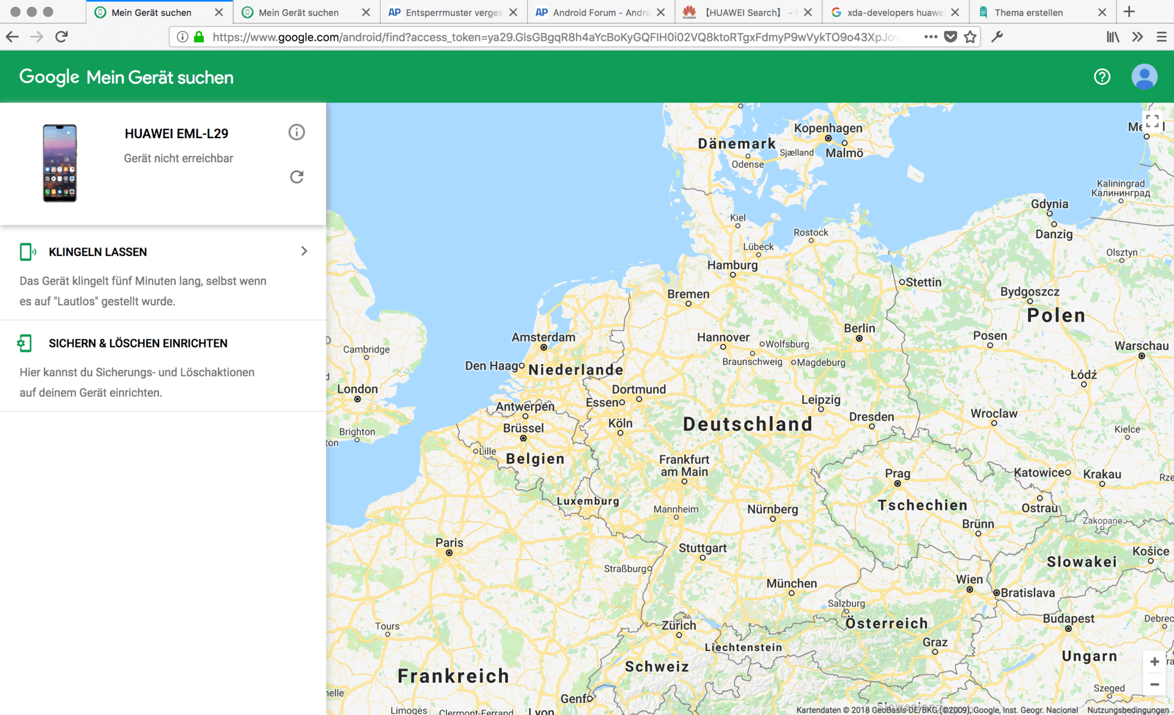Click Hamburg on the map
The height and width of the screenshot is (715, 1174).
[x=733, y=265]
